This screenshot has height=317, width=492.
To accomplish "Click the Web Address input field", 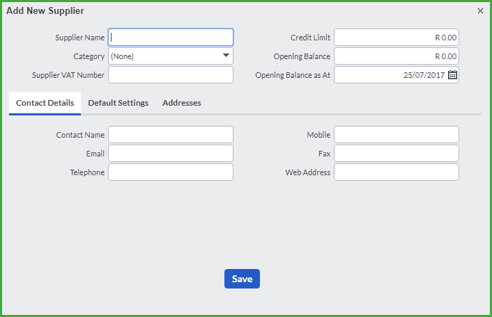I will pyautogui.click(x=397, y=172).
